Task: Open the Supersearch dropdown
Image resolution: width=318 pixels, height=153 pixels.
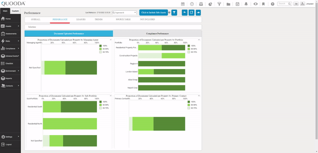Action: tap(124, 13)
